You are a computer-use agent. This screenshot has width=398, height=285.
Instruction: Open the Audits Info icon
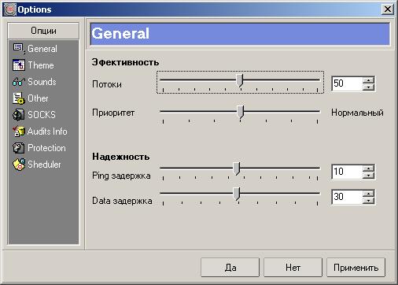point(19,131)
